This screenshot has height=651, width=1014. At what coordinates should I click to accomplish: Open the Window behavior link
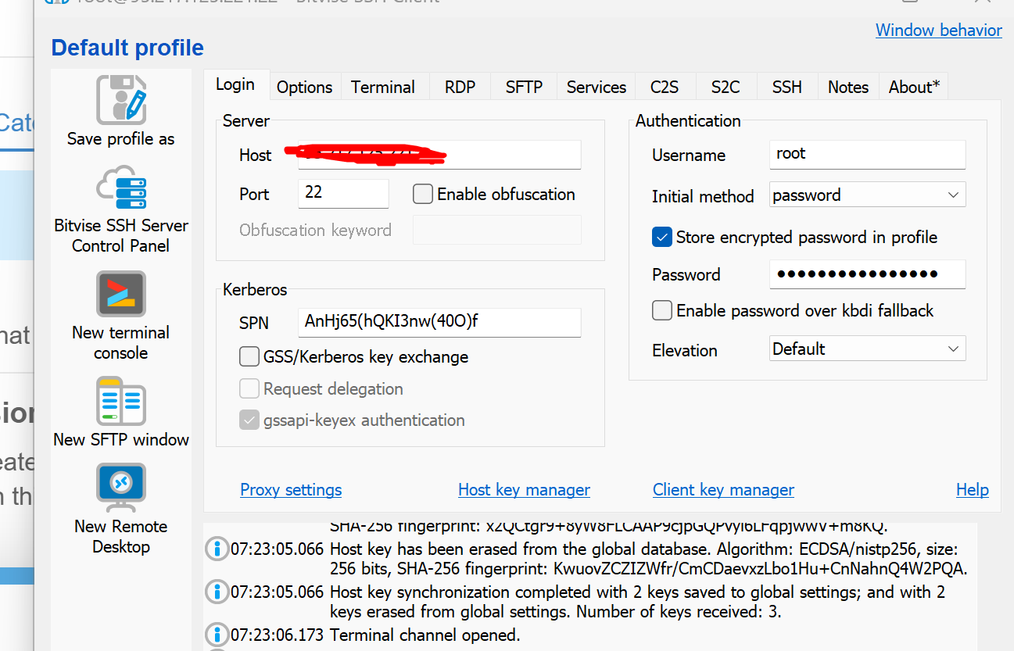(939, 30)
